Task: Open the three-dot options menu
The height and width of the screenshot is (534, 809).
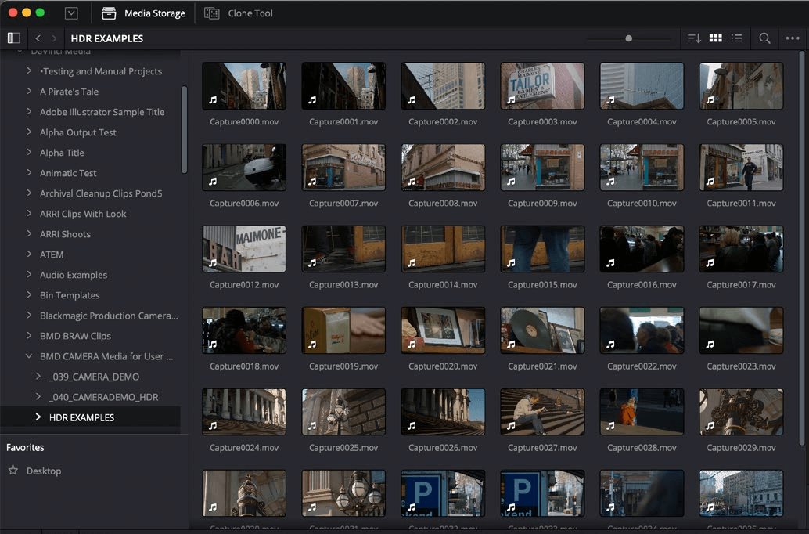Action: click(793, 38)
